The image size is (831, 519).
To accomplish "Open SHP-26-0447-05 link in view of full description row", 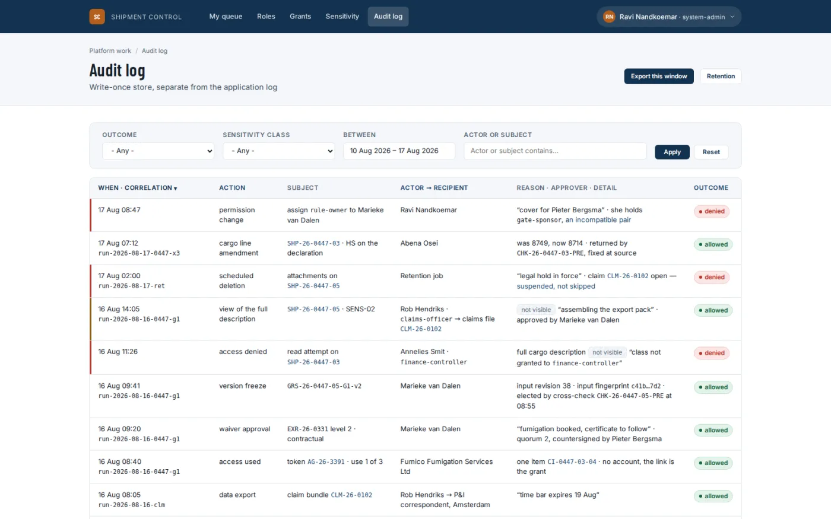I will (313, 309).
